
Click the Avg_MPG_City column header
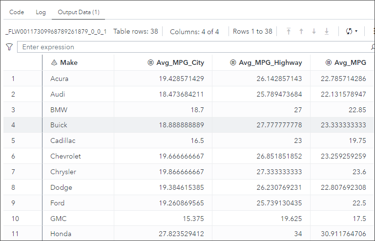(163, 62)
